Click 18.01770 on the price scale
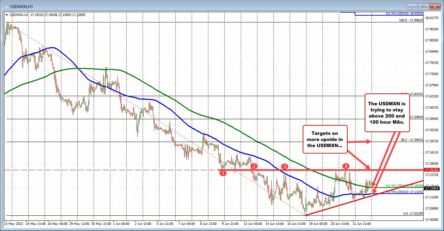The image size is (444, 231). tap(432, 18)
